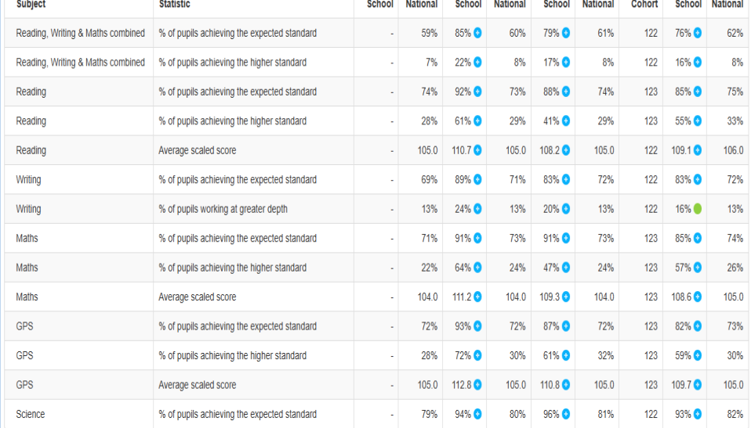
Task: Click the green dot beside Writing 16%
Action: coord(698,209)
